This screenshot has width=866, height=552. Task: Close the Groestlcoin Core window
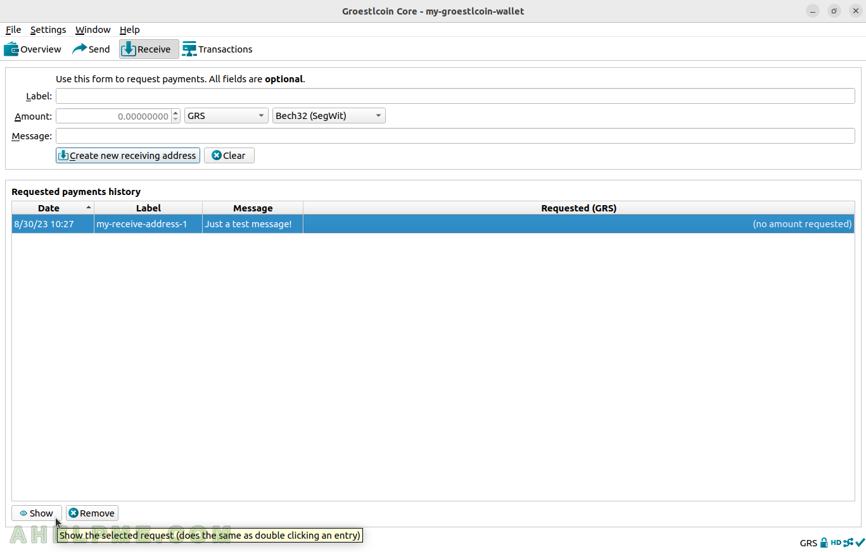click(855, 11)
